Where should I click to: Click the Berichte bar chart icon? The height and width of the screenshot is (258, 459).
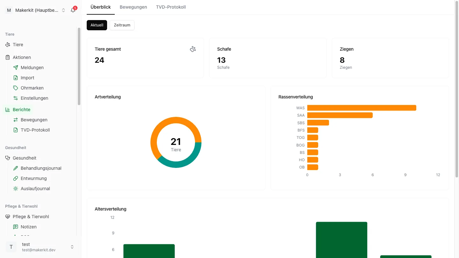click(x=8, y=110)
